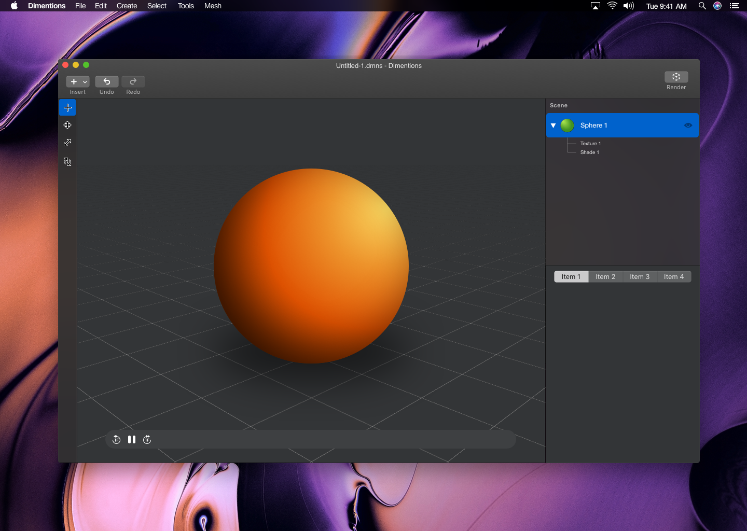Switch to the Item 4 tab
The image size is (747, 531).
674,277
